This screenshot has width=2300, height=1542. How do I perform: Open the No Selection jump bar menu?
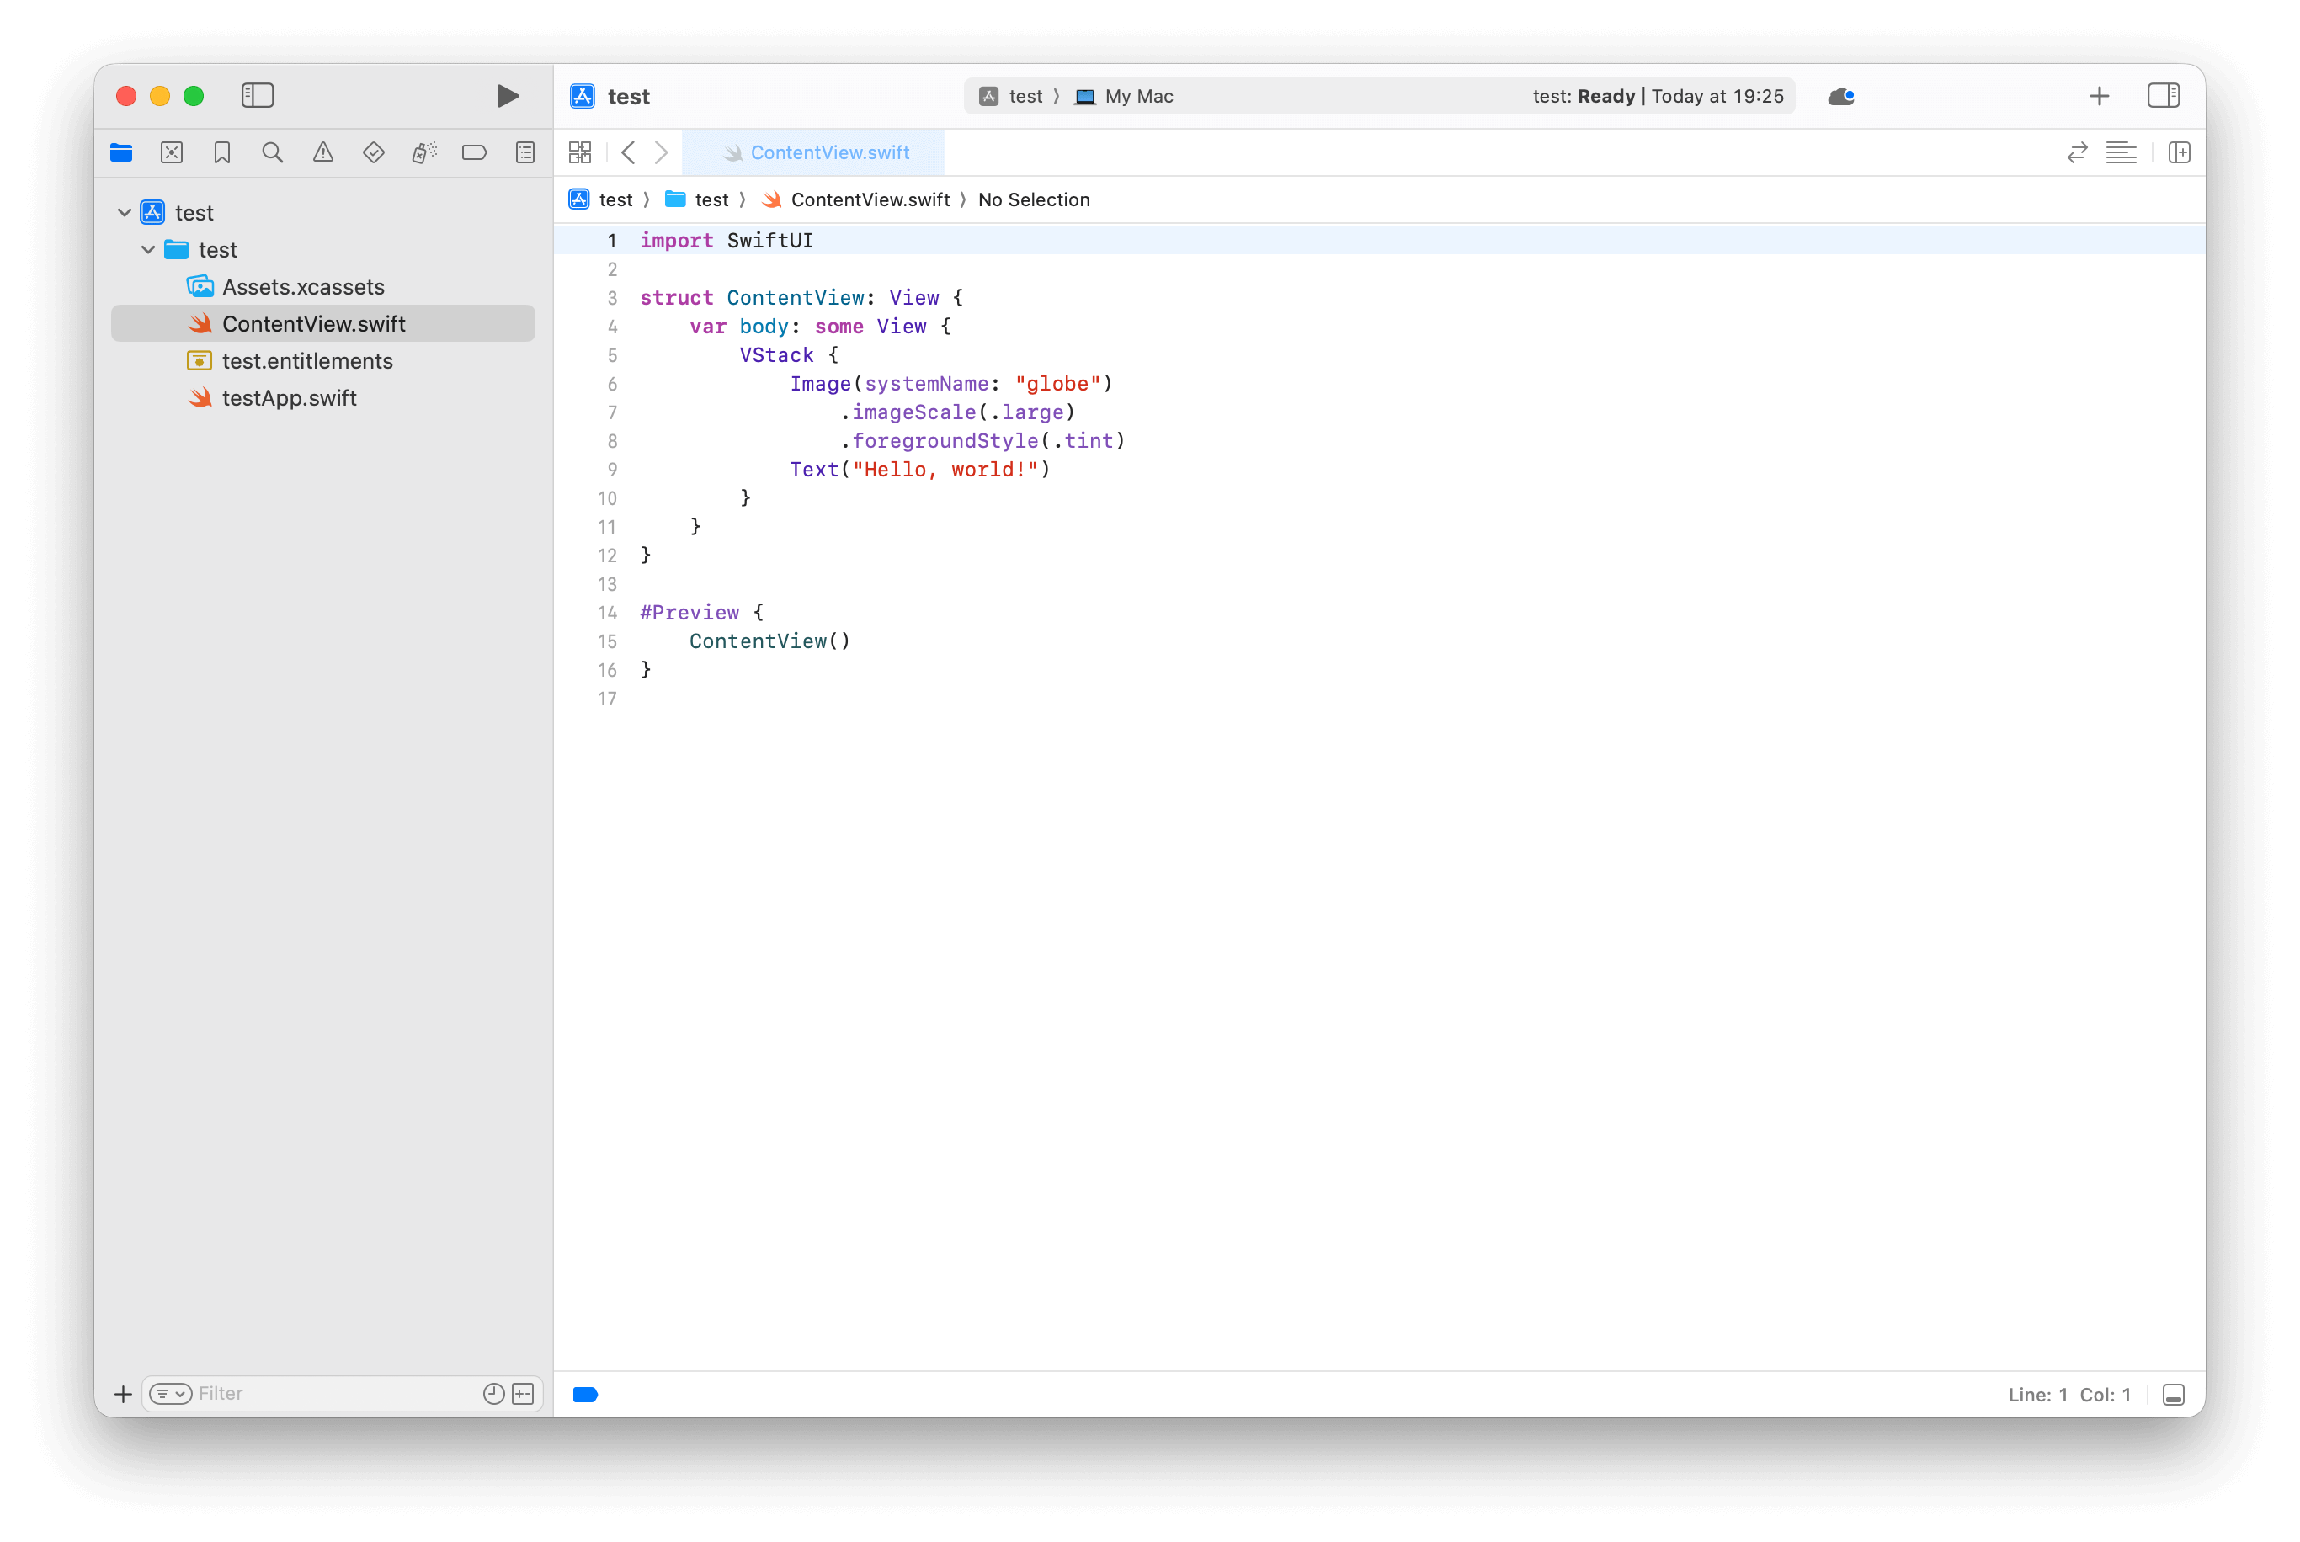pyautogui.click(x=1034, y=199)
